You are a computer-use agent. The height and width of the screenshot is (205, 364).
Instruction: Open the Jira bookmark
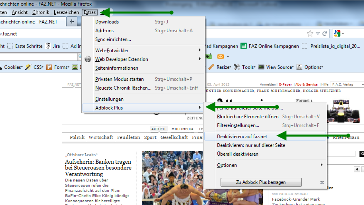pos(53,46)
